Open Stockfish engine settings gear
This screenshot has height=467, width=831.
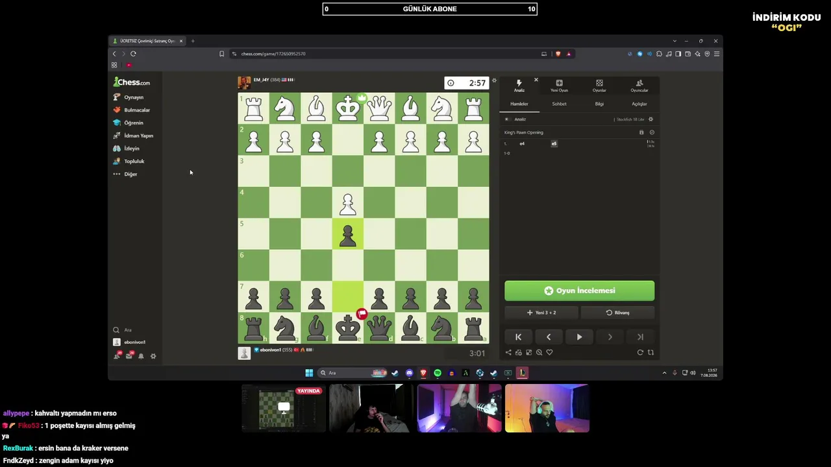[x=651, y=119]
